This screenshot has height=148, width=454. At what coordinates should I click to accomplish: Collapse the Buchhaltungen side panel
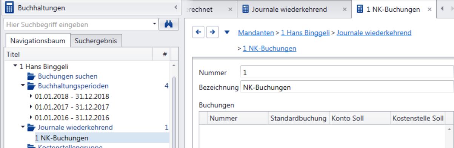(x=175, y=8)
